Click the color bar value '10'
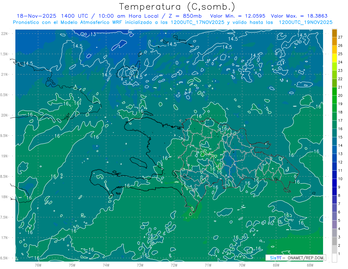Screen dimensions: 348x269 coord(340,179)
